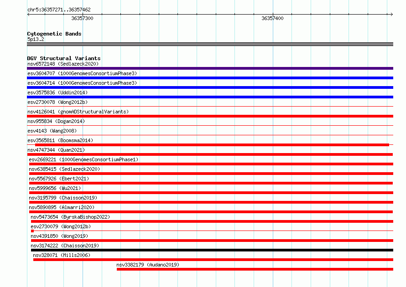Click the nsv5567926 (Ebert2021) label

point(59,179)
